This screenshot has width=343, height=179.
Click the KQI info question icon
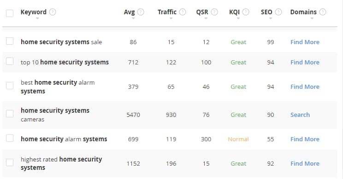pos(246,12)
